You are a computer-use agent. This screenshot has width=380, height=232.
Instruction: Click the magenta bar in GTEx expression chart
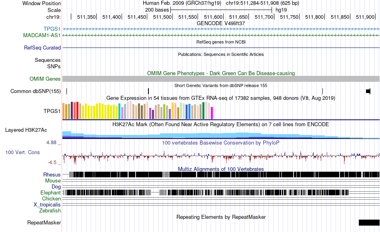212,113
